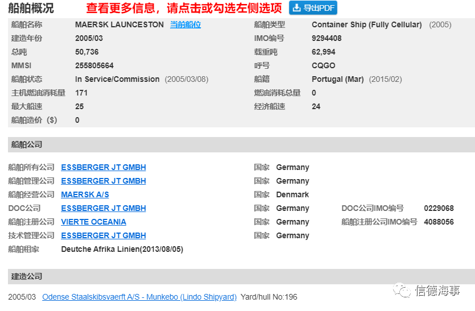The width and height of the screenshot is (475, 311).
Task: Open ESSBERGER JT GMBH link beside 船舶管理公司
Action: tap(104, 181)
